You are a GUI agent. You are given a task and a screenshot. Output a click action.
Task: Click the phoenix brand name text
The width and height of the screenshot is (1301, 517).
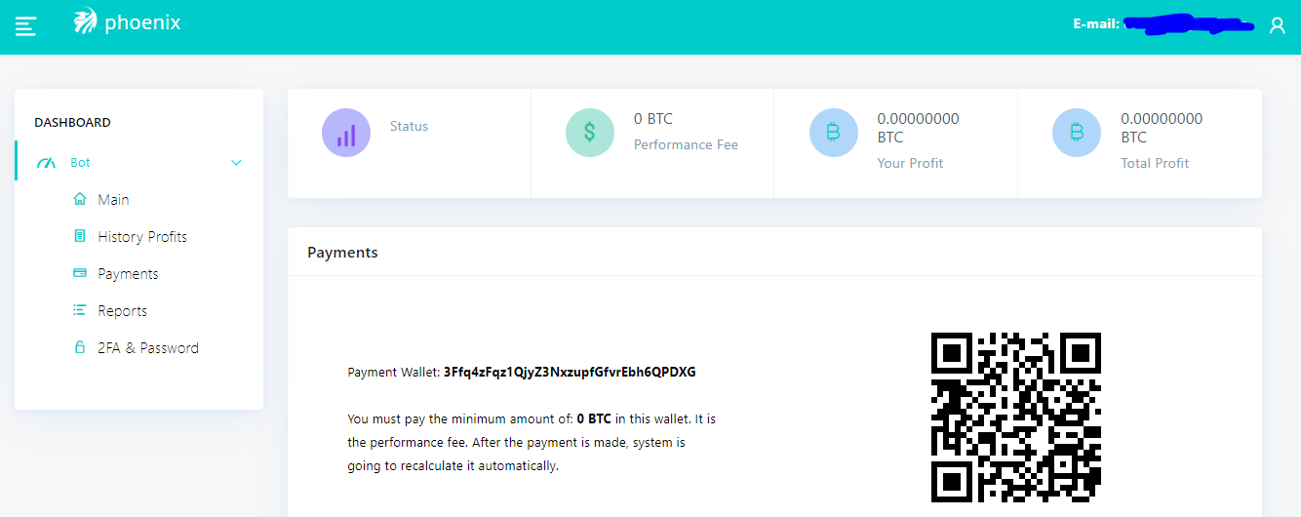(x=142, y=22)
